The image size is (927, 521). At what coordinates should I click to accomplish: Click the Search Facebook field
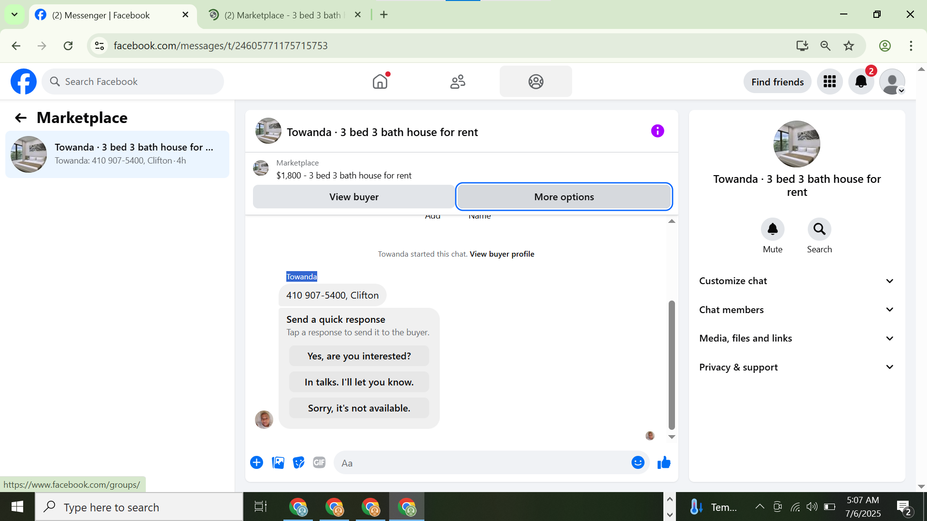[133, 82]
